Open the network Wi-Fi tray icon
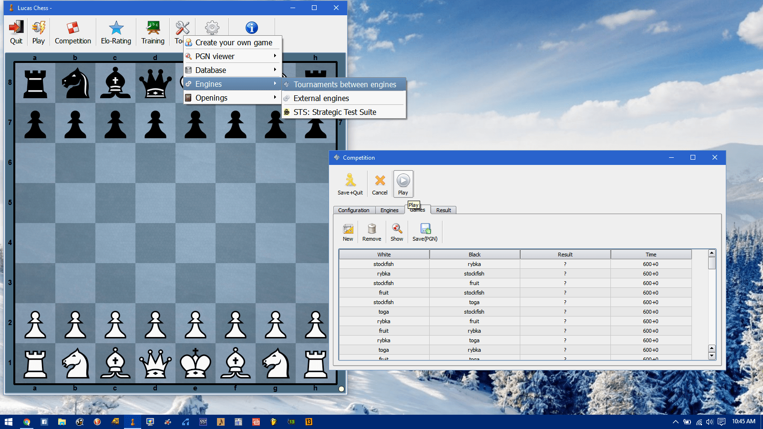The height and width of the screenshot is (429, 763). pyautogui.click(x=699, y=422)
